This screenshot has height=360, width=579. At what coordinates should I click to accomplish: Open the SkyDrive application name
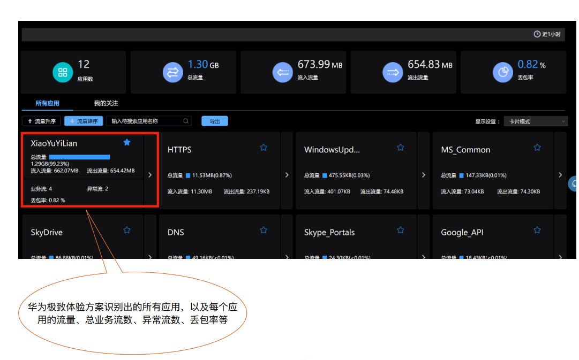(x=47, y=232)
